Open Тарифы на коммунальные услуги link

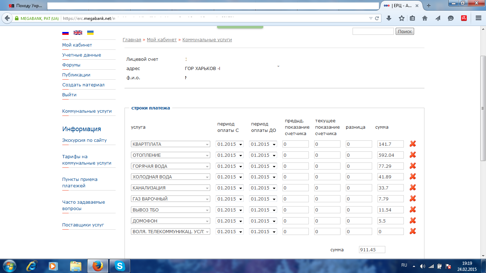[x=87, y=160]
